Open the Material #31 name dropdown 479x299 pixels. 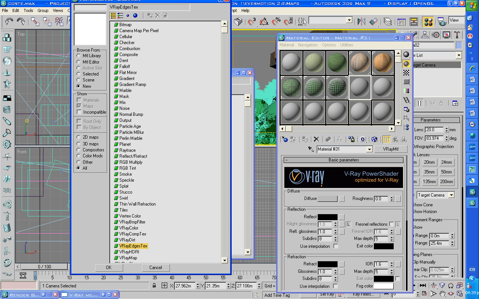pyautogui.click(x=369, y=149)
